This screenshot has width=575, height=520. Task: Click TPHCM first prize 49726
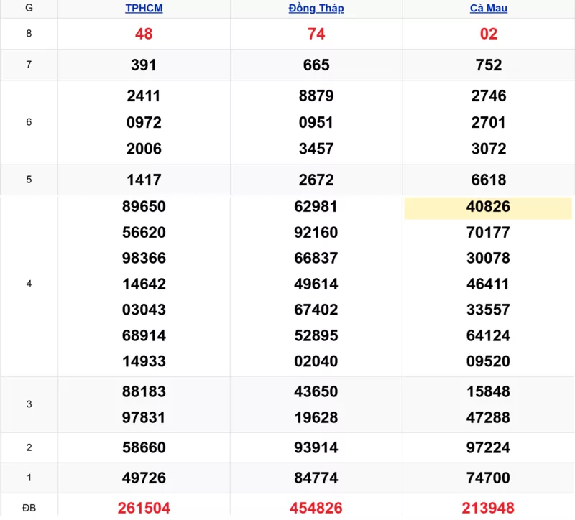tap(144, 478)
